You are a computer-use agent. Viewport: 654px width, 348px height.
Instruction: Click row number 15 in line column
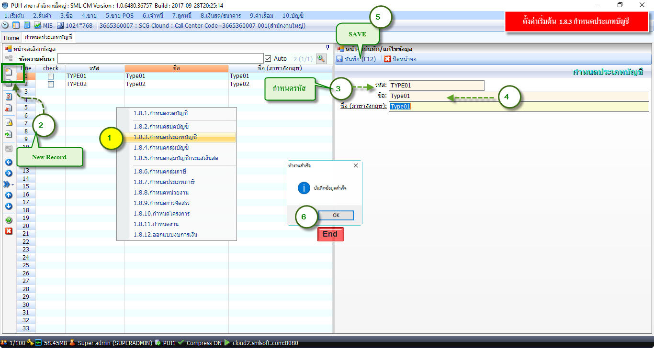tap(26, 186)
